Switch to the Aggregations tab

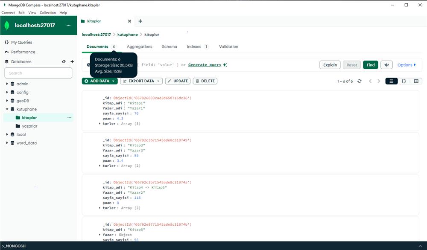(140, 47)
